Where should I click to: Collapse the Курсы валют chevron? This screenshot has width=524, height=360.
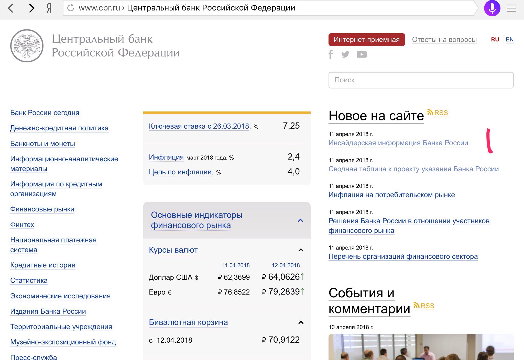click(301, 250)
